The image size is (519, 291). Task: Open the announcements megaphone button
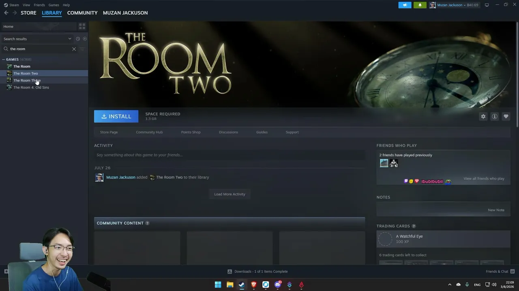[x=405, y=5]
